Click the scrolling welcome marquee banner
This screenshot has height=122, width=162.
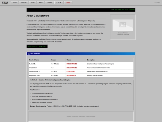tap(81, 10)
